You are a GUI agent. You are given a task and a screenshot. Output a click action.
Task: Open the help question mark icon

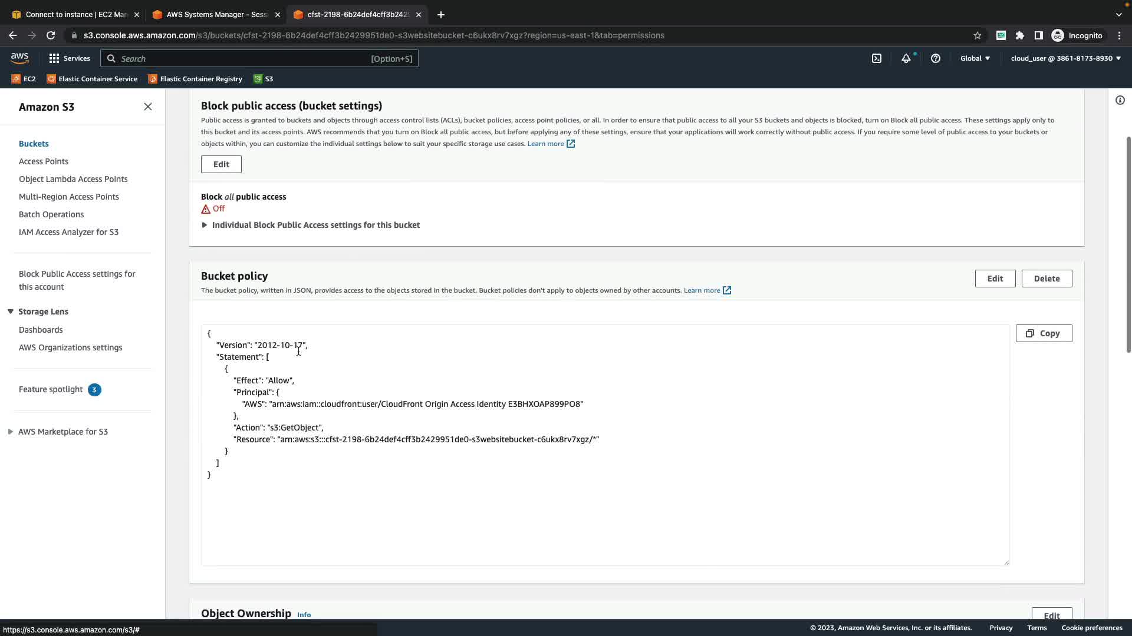click(936, 58)
